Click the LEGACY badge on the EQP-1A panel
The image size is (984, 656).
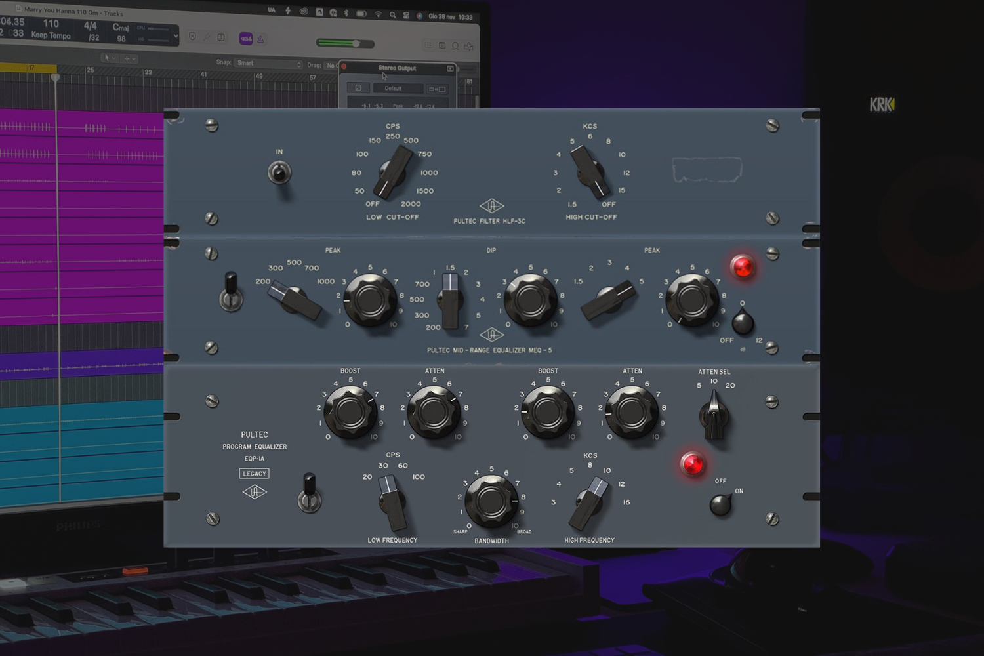(254, 473)
